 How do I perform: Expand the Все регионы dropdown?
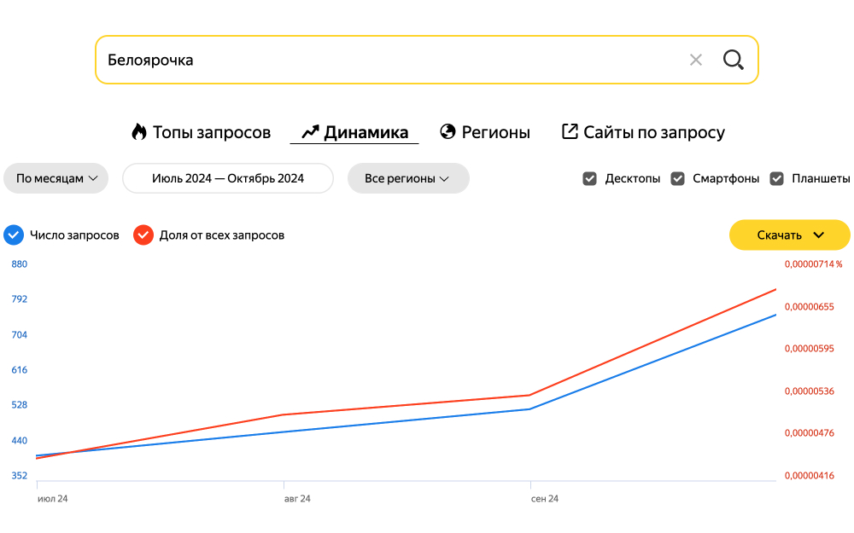tap(408, 178)
